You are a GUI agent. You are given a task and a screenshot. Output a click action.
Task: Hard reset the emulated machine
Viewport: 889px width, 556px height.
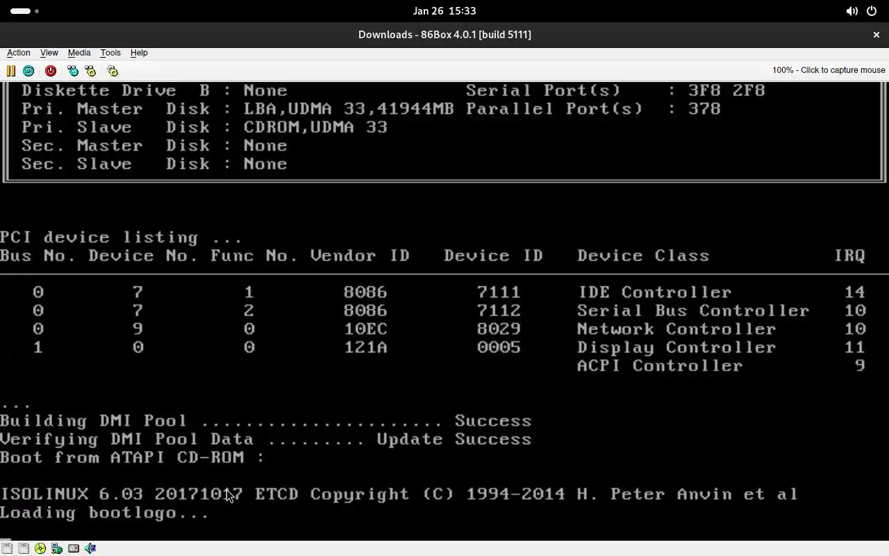pos(28,71)
